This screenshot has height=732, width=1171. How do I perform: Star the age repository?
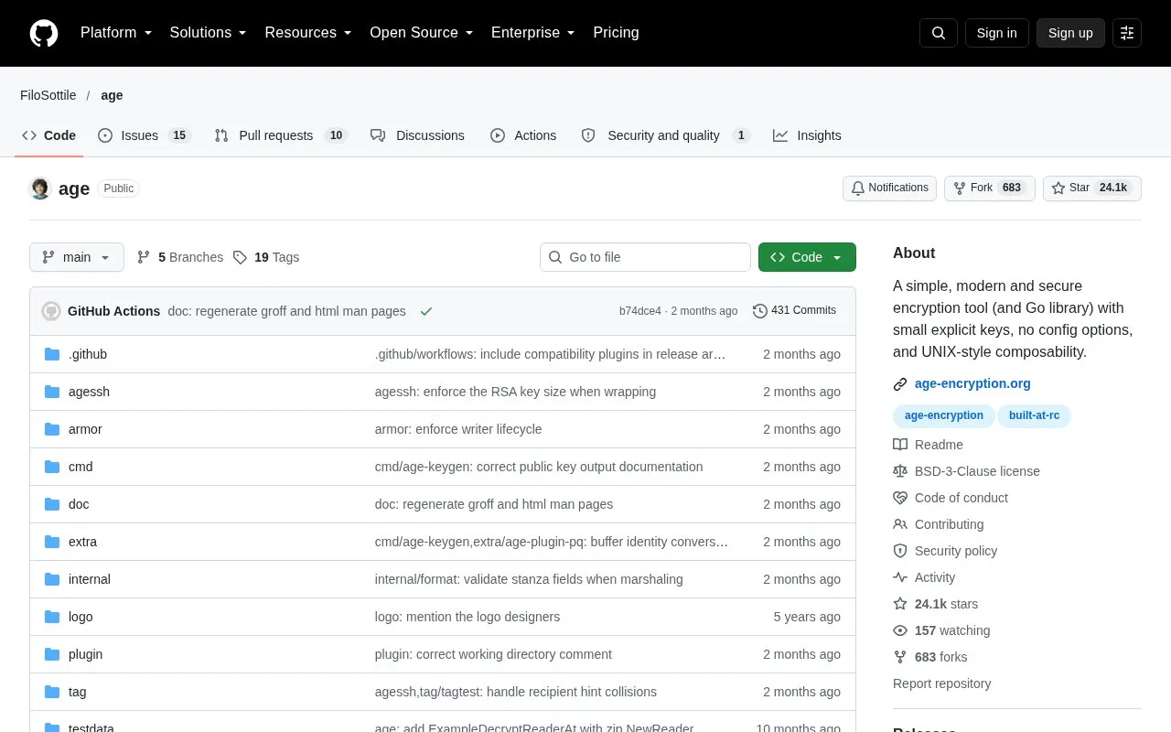pyautogui.click(x=1092, y=188)
